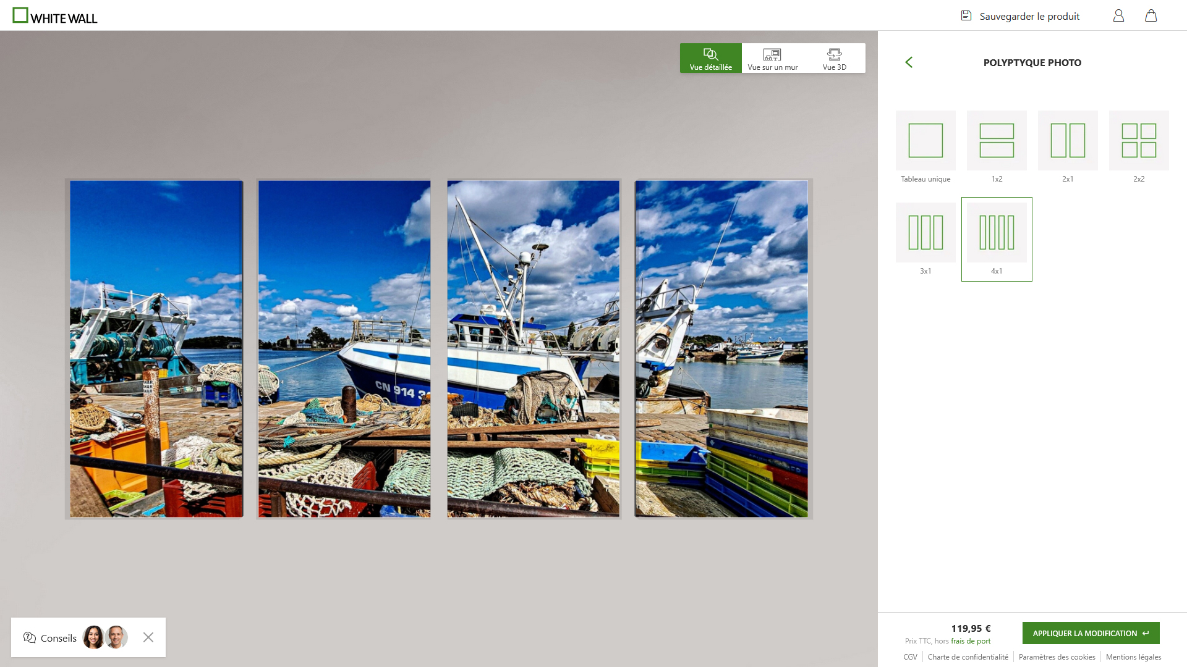Open the shopping bag icon

pyautogui.click(x=1151, y=16)
